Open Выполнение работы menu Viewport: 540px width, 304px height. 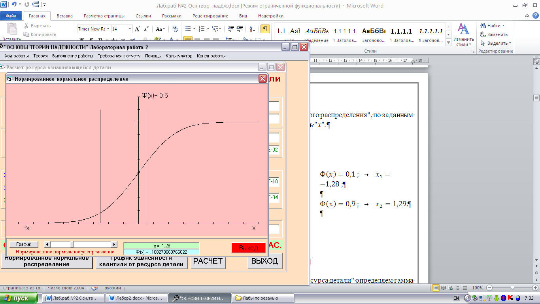73,56
